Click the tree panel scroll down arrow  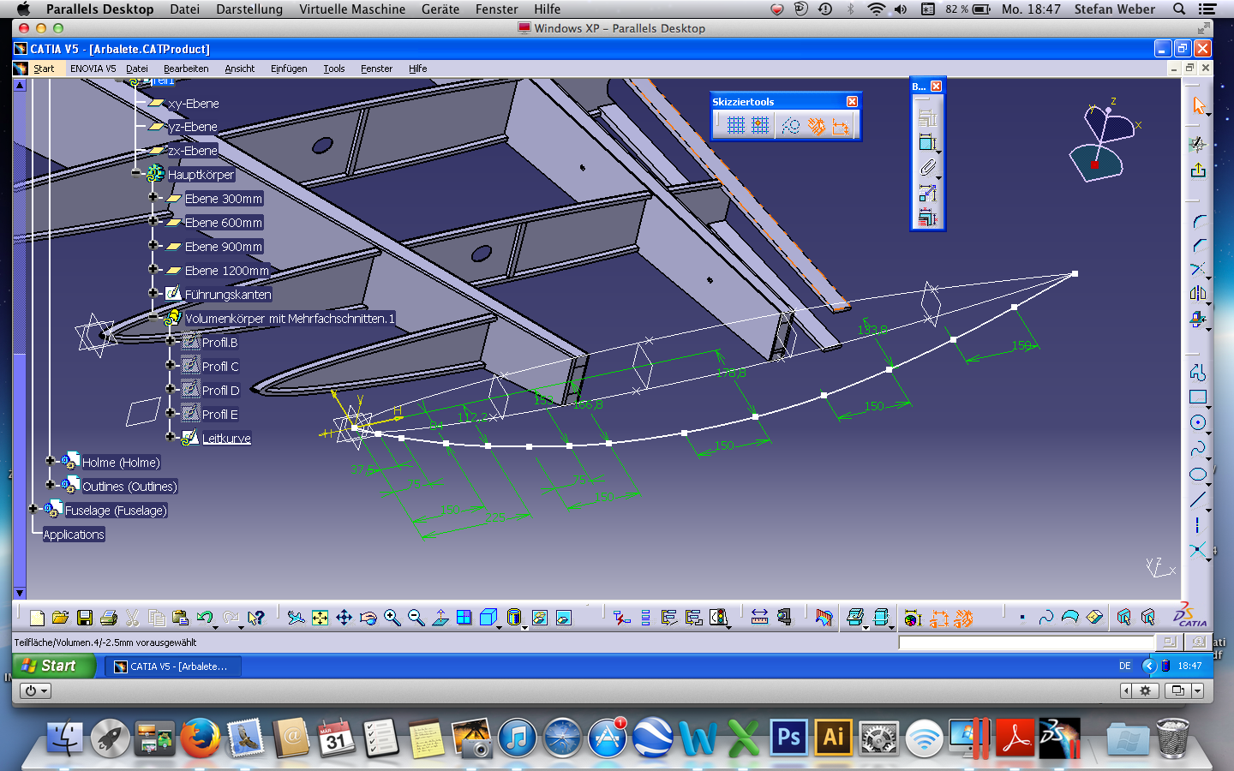coord(20,593)
